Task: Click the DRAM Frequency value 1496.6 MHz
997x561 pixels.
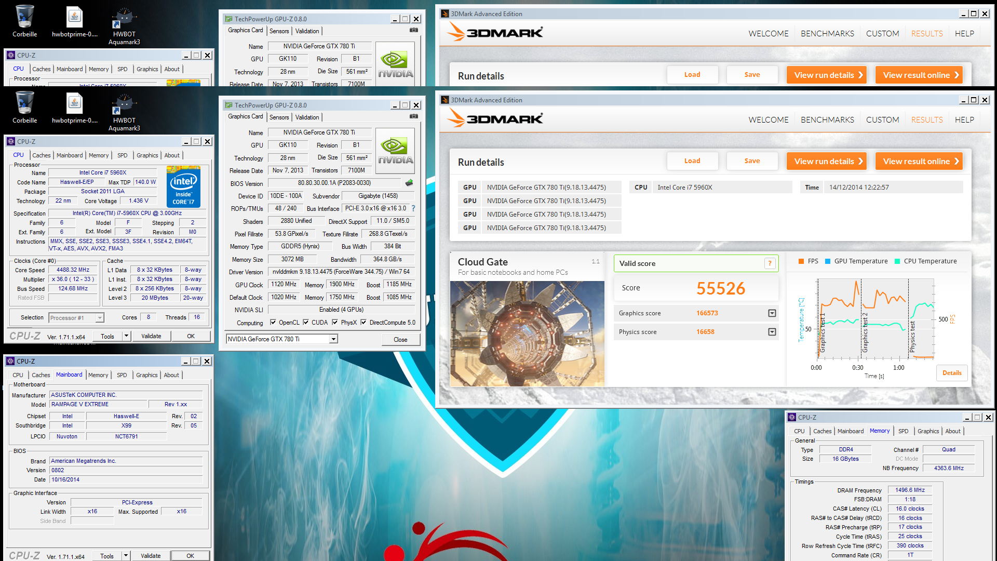Action: point(910,490)
